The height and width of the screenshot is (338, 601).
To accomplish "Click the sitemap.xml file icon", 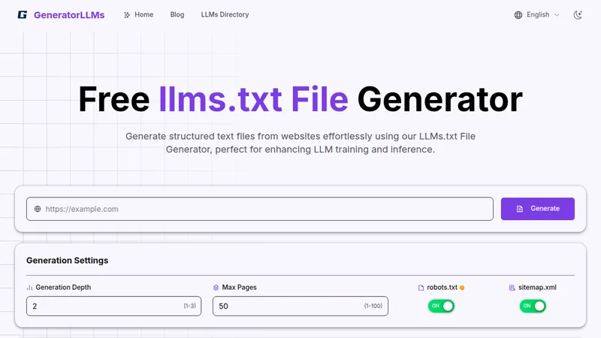I will pyautogui.click(x=512, y=288).
